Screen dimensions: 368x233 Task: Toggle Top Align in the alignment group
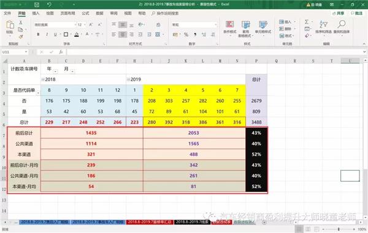tap(114, 24)
